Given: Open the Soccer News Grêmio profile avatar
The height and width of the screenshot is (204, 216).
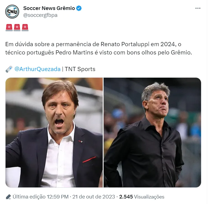Looking at the screenshot, I should pyautogui.click(x=12, y=12).
